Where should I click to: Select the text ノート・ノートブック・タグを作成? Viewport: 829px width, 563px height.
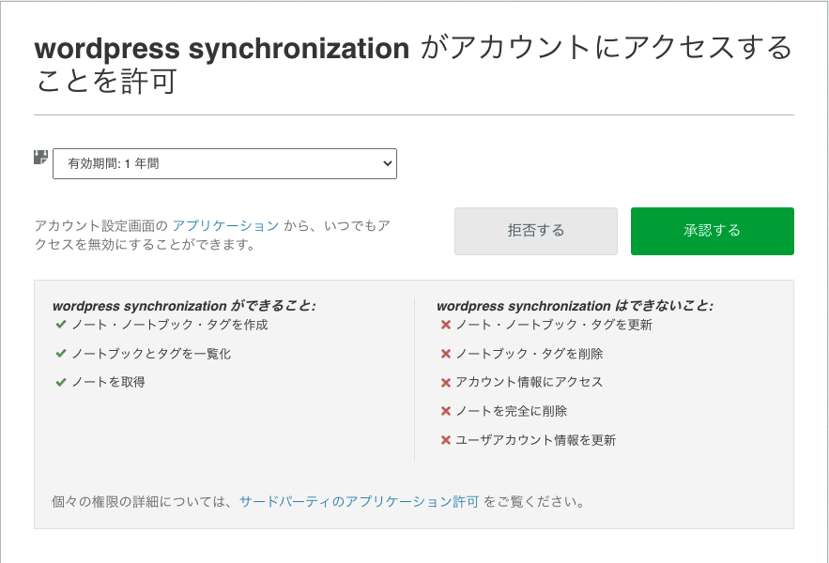(x=170, y=325)
